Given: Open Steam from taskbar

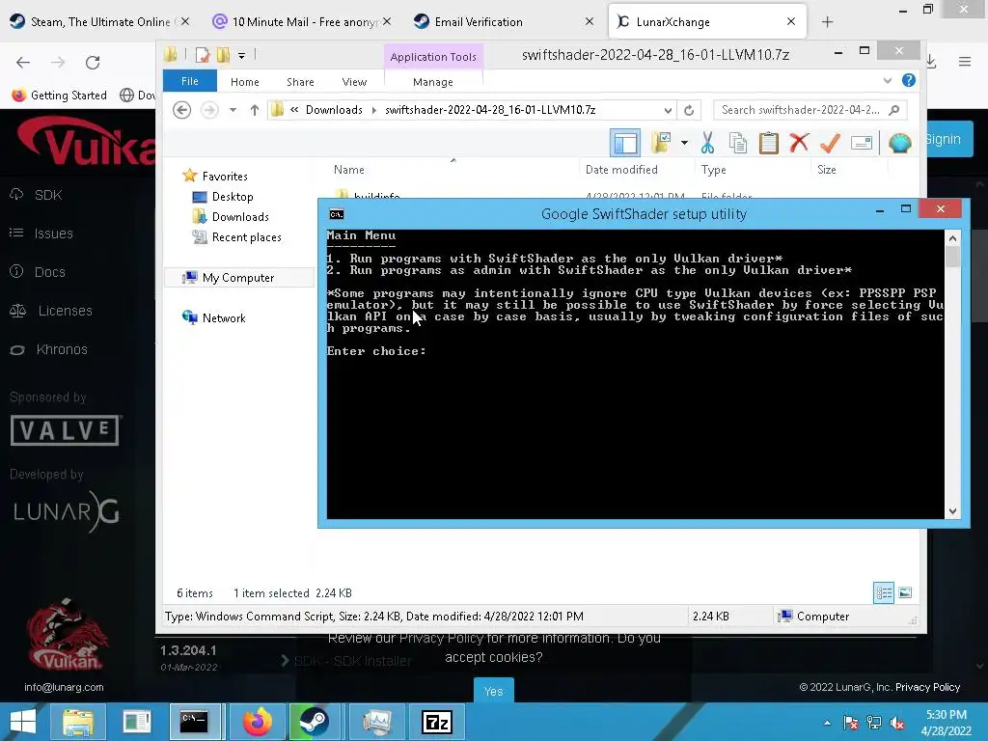Looking at the screenshot, I should (314, 722).
